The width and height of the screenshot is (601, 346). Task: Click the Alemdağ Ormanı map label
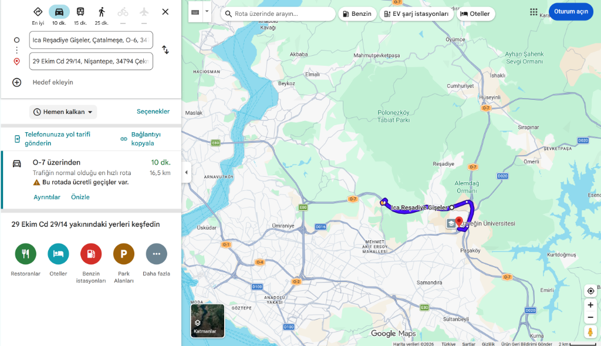[467, 187]
